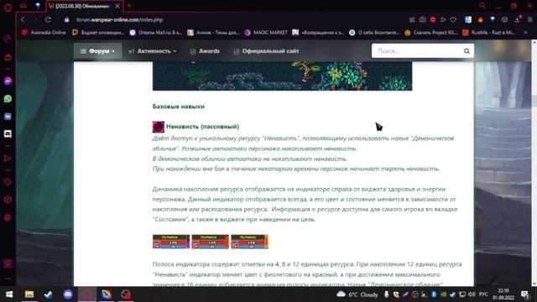Reload the current forum page
537x302 pixels.
48,19
